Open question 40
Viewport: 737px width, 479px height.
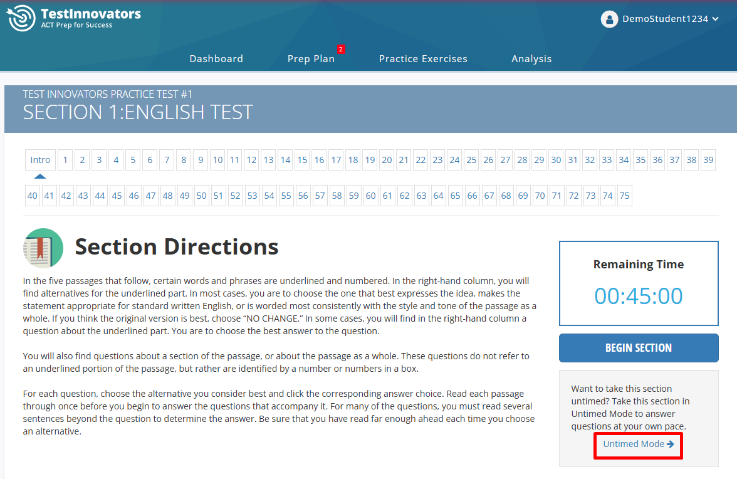(32, 196)
